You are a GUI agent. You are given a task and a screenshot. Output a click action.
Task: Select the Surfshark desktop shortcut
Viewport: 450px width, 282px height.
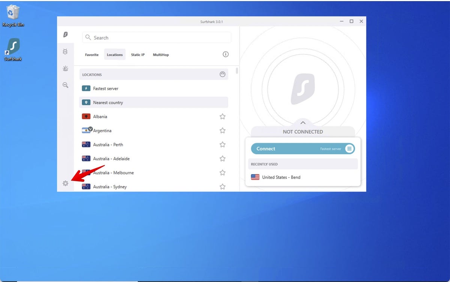tap(13, 49)
